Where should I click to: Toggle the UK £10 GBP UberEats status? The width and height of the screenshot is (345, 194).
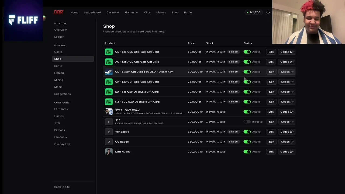tap(247, 82)
